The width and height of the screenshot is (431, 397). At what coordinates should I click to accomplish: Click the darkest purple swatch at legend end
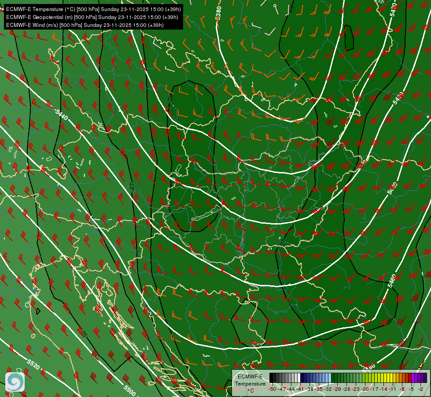click(x=425, y=378)
